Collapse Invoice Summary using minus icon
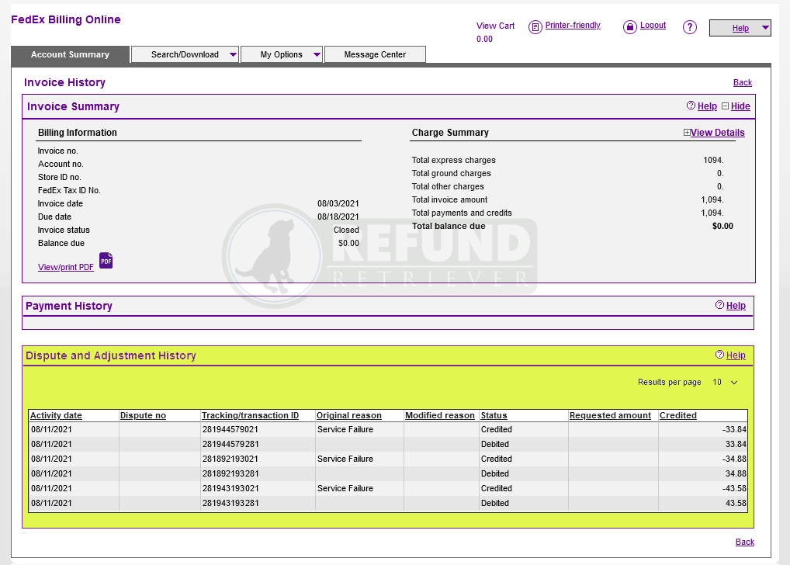 (725, 106)
